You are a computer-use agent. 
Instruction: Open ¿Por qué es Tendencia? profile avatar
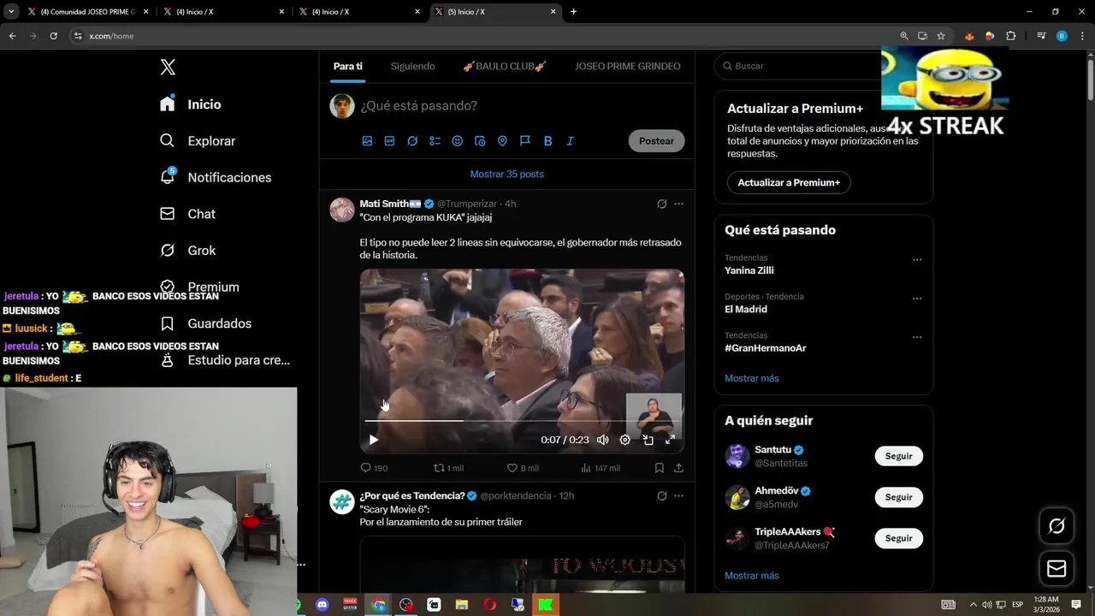(342, 502)
